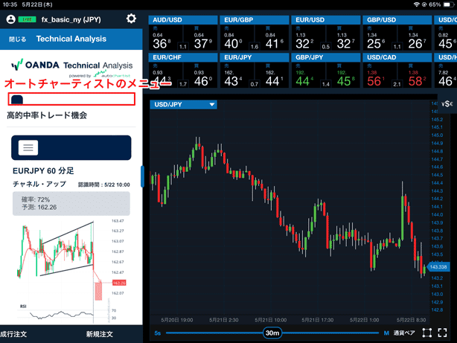The width and height of the screenshot is (457, 343).
Task: Open the EURJPY channel-up chart thumbnail
Action: pyautogui.click(x=71, y=271)
